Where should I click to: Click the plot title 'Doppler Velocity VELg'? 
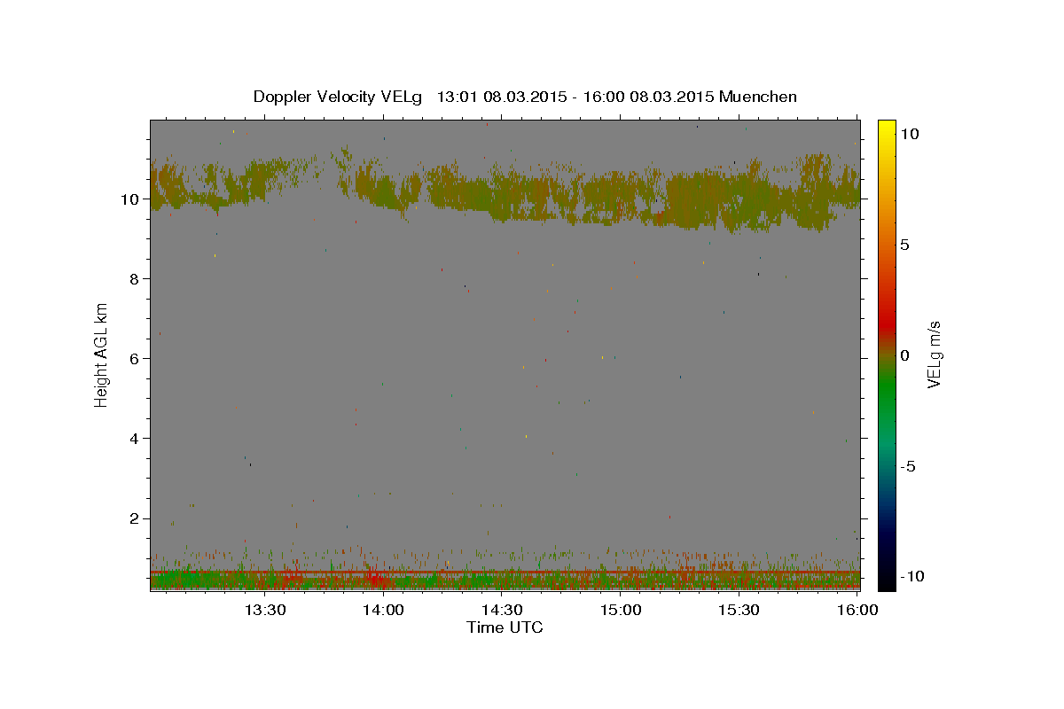point(337,97)
